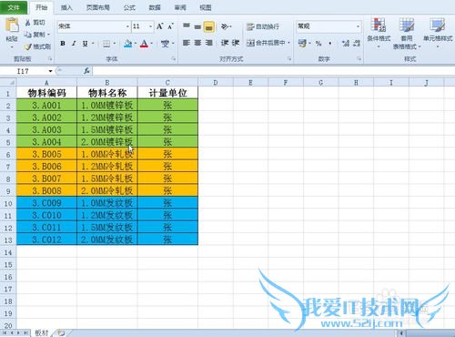Image resolution: width=455 pixels, height=337 pixels.
Task: Open the font size dropdown
Action: [x=150, y=26]
